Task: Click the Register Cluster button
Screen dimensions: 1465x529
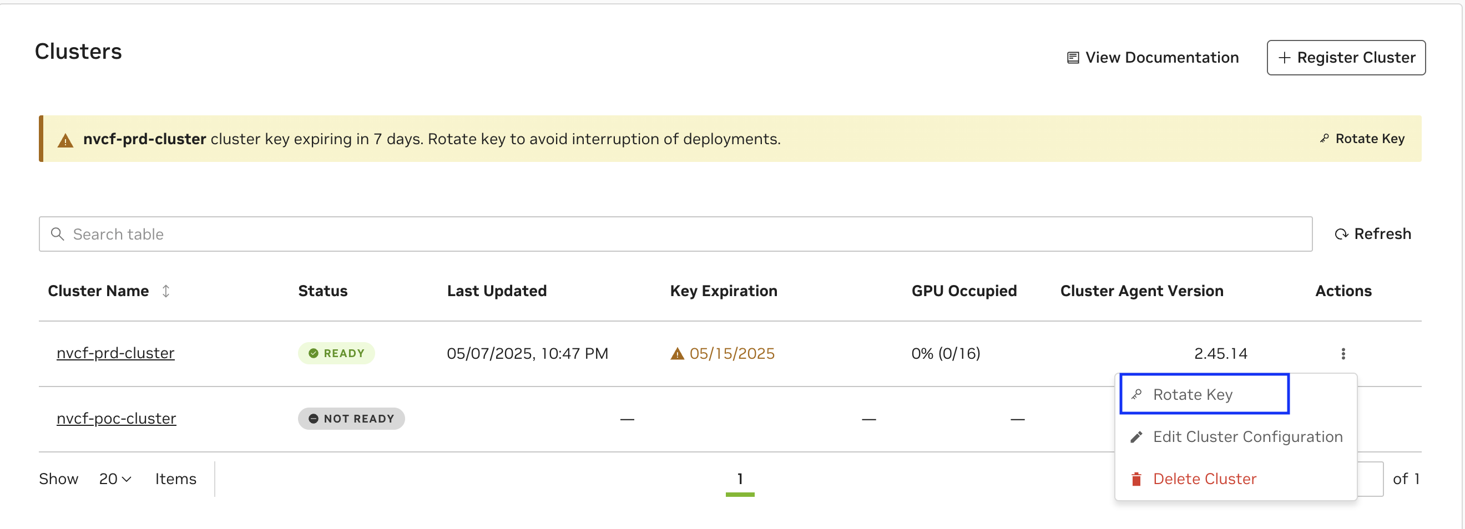Action: coord(1346,57)
